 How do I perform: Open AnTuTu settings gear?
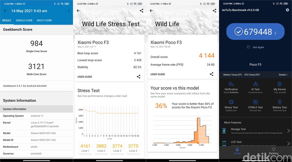(x=287, y=10)
